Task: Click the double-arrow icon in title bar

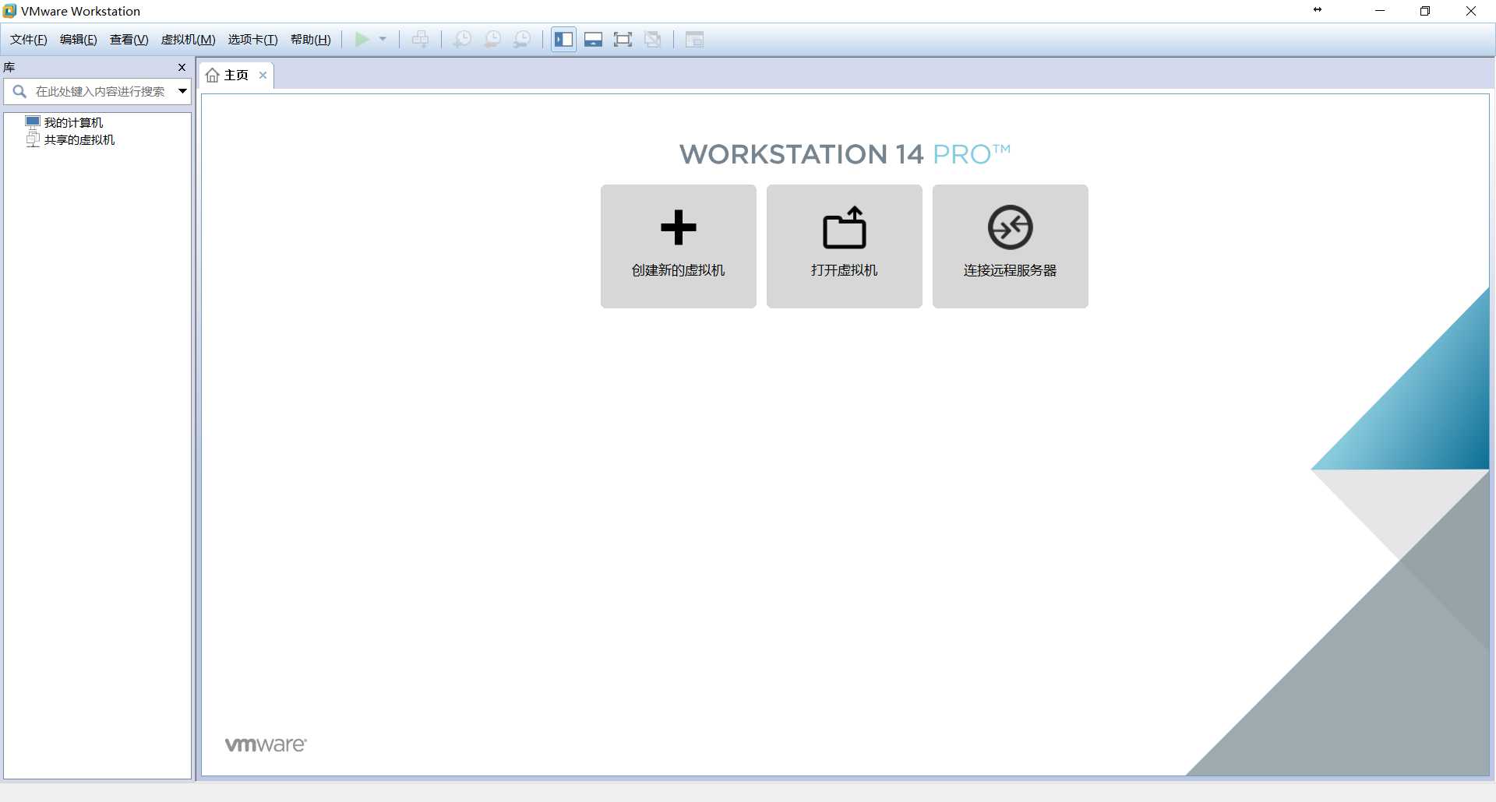Action: [x=1318, y=10]
